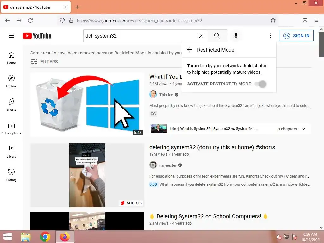Bookmark this page with the star
Image resolution: width=324 pixels, height=243 pixels.
(273, 20)
